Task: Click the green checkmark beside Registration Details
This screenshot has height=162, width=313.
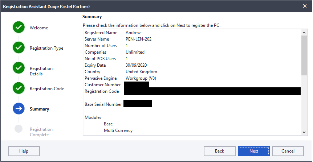Action: click(x=19, y=68)
